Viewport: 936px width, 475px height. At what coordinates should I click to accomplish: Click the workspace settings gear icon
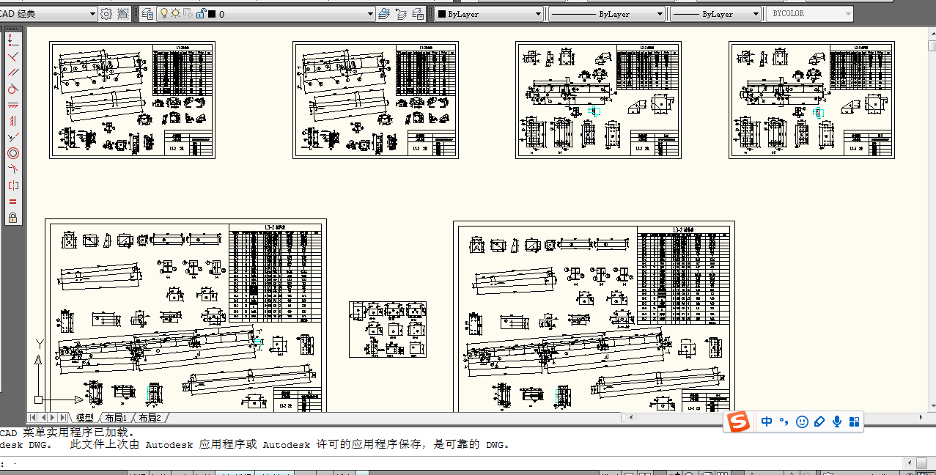(x=106, y=13)
